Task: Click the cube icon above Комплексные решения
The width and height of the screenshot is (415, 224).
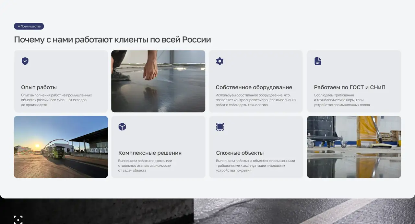Action: point(122,127)
